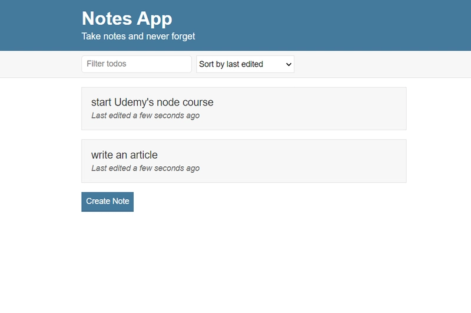Screen dimensions: 471x313
Task: Click the Create Note button
Action: point(108,202)
